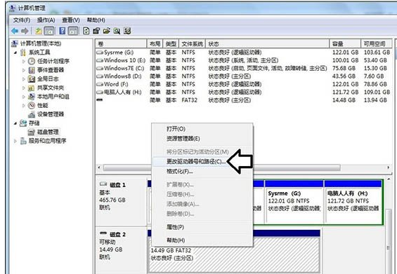The image size is (397, 274).
Task: Select the 14.49 GB FAT32 partition on disk 2
Action: pyautogui.click(x=234, y=251)
